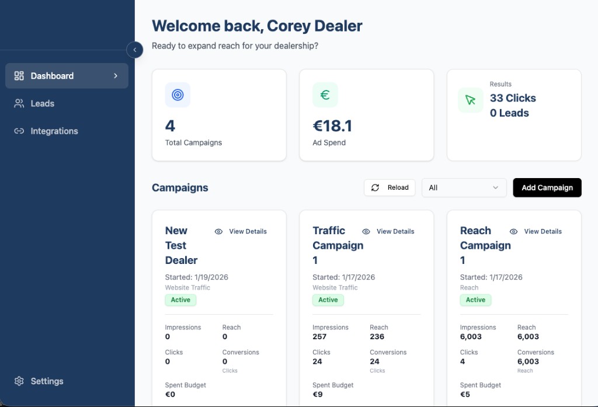Viewport: 598px width, 407px height.
Task: Click the eye icon on New Test Dealer
Action: [x=218, y=232]
